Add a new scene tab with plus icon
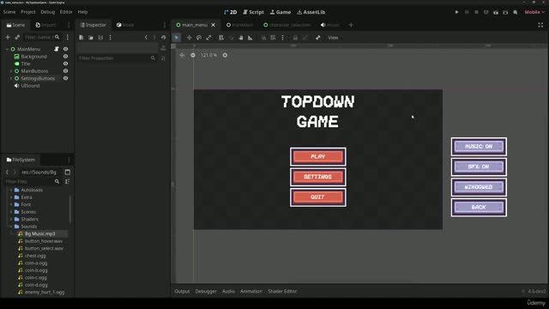The width and height of the screenshot is (549, 309). pos(351,25)
